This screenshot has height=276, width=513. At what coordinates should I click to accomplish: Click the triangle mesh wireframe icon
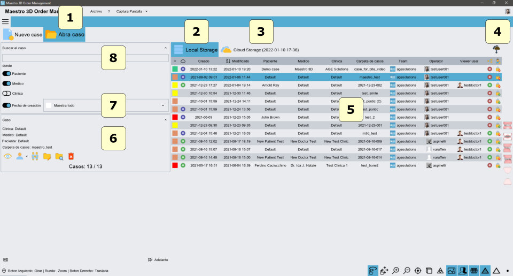(440, 271)
